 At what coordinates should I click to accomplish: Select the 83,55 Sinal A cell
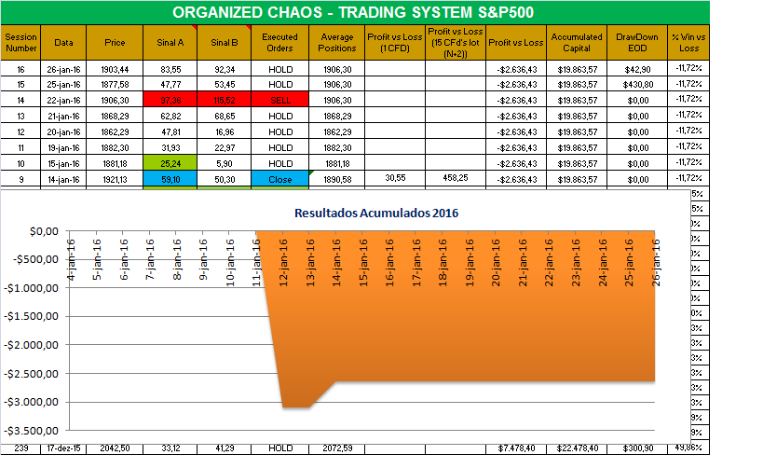(170, 69)
